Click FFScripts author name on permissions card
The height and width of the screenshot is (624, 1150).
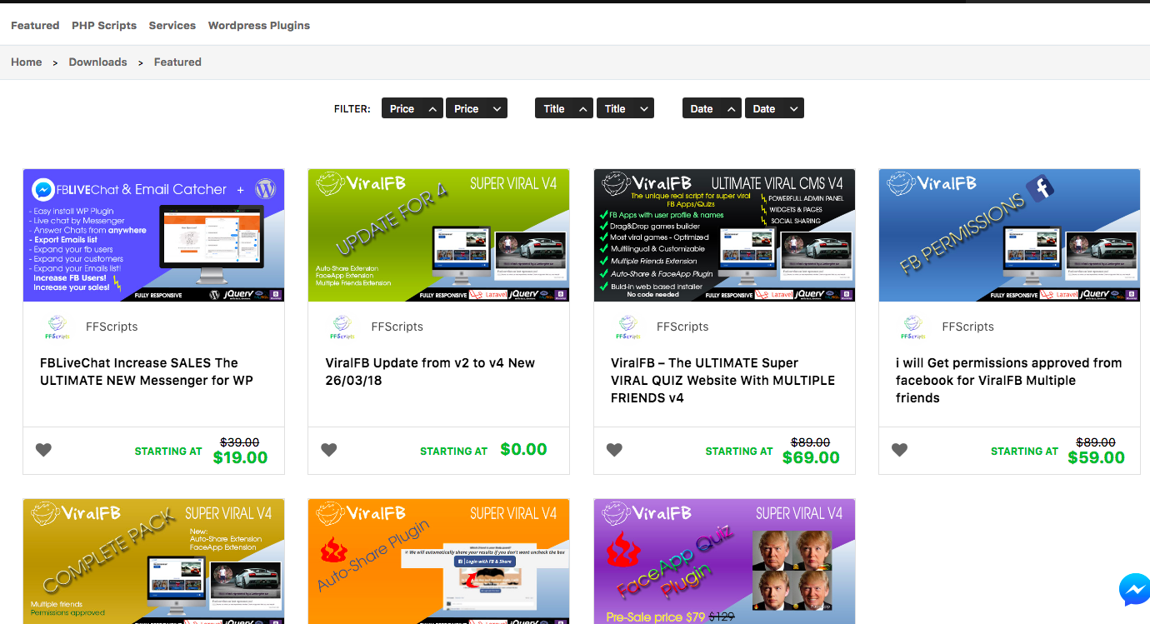pyautogui.click(x=967, y=327)
